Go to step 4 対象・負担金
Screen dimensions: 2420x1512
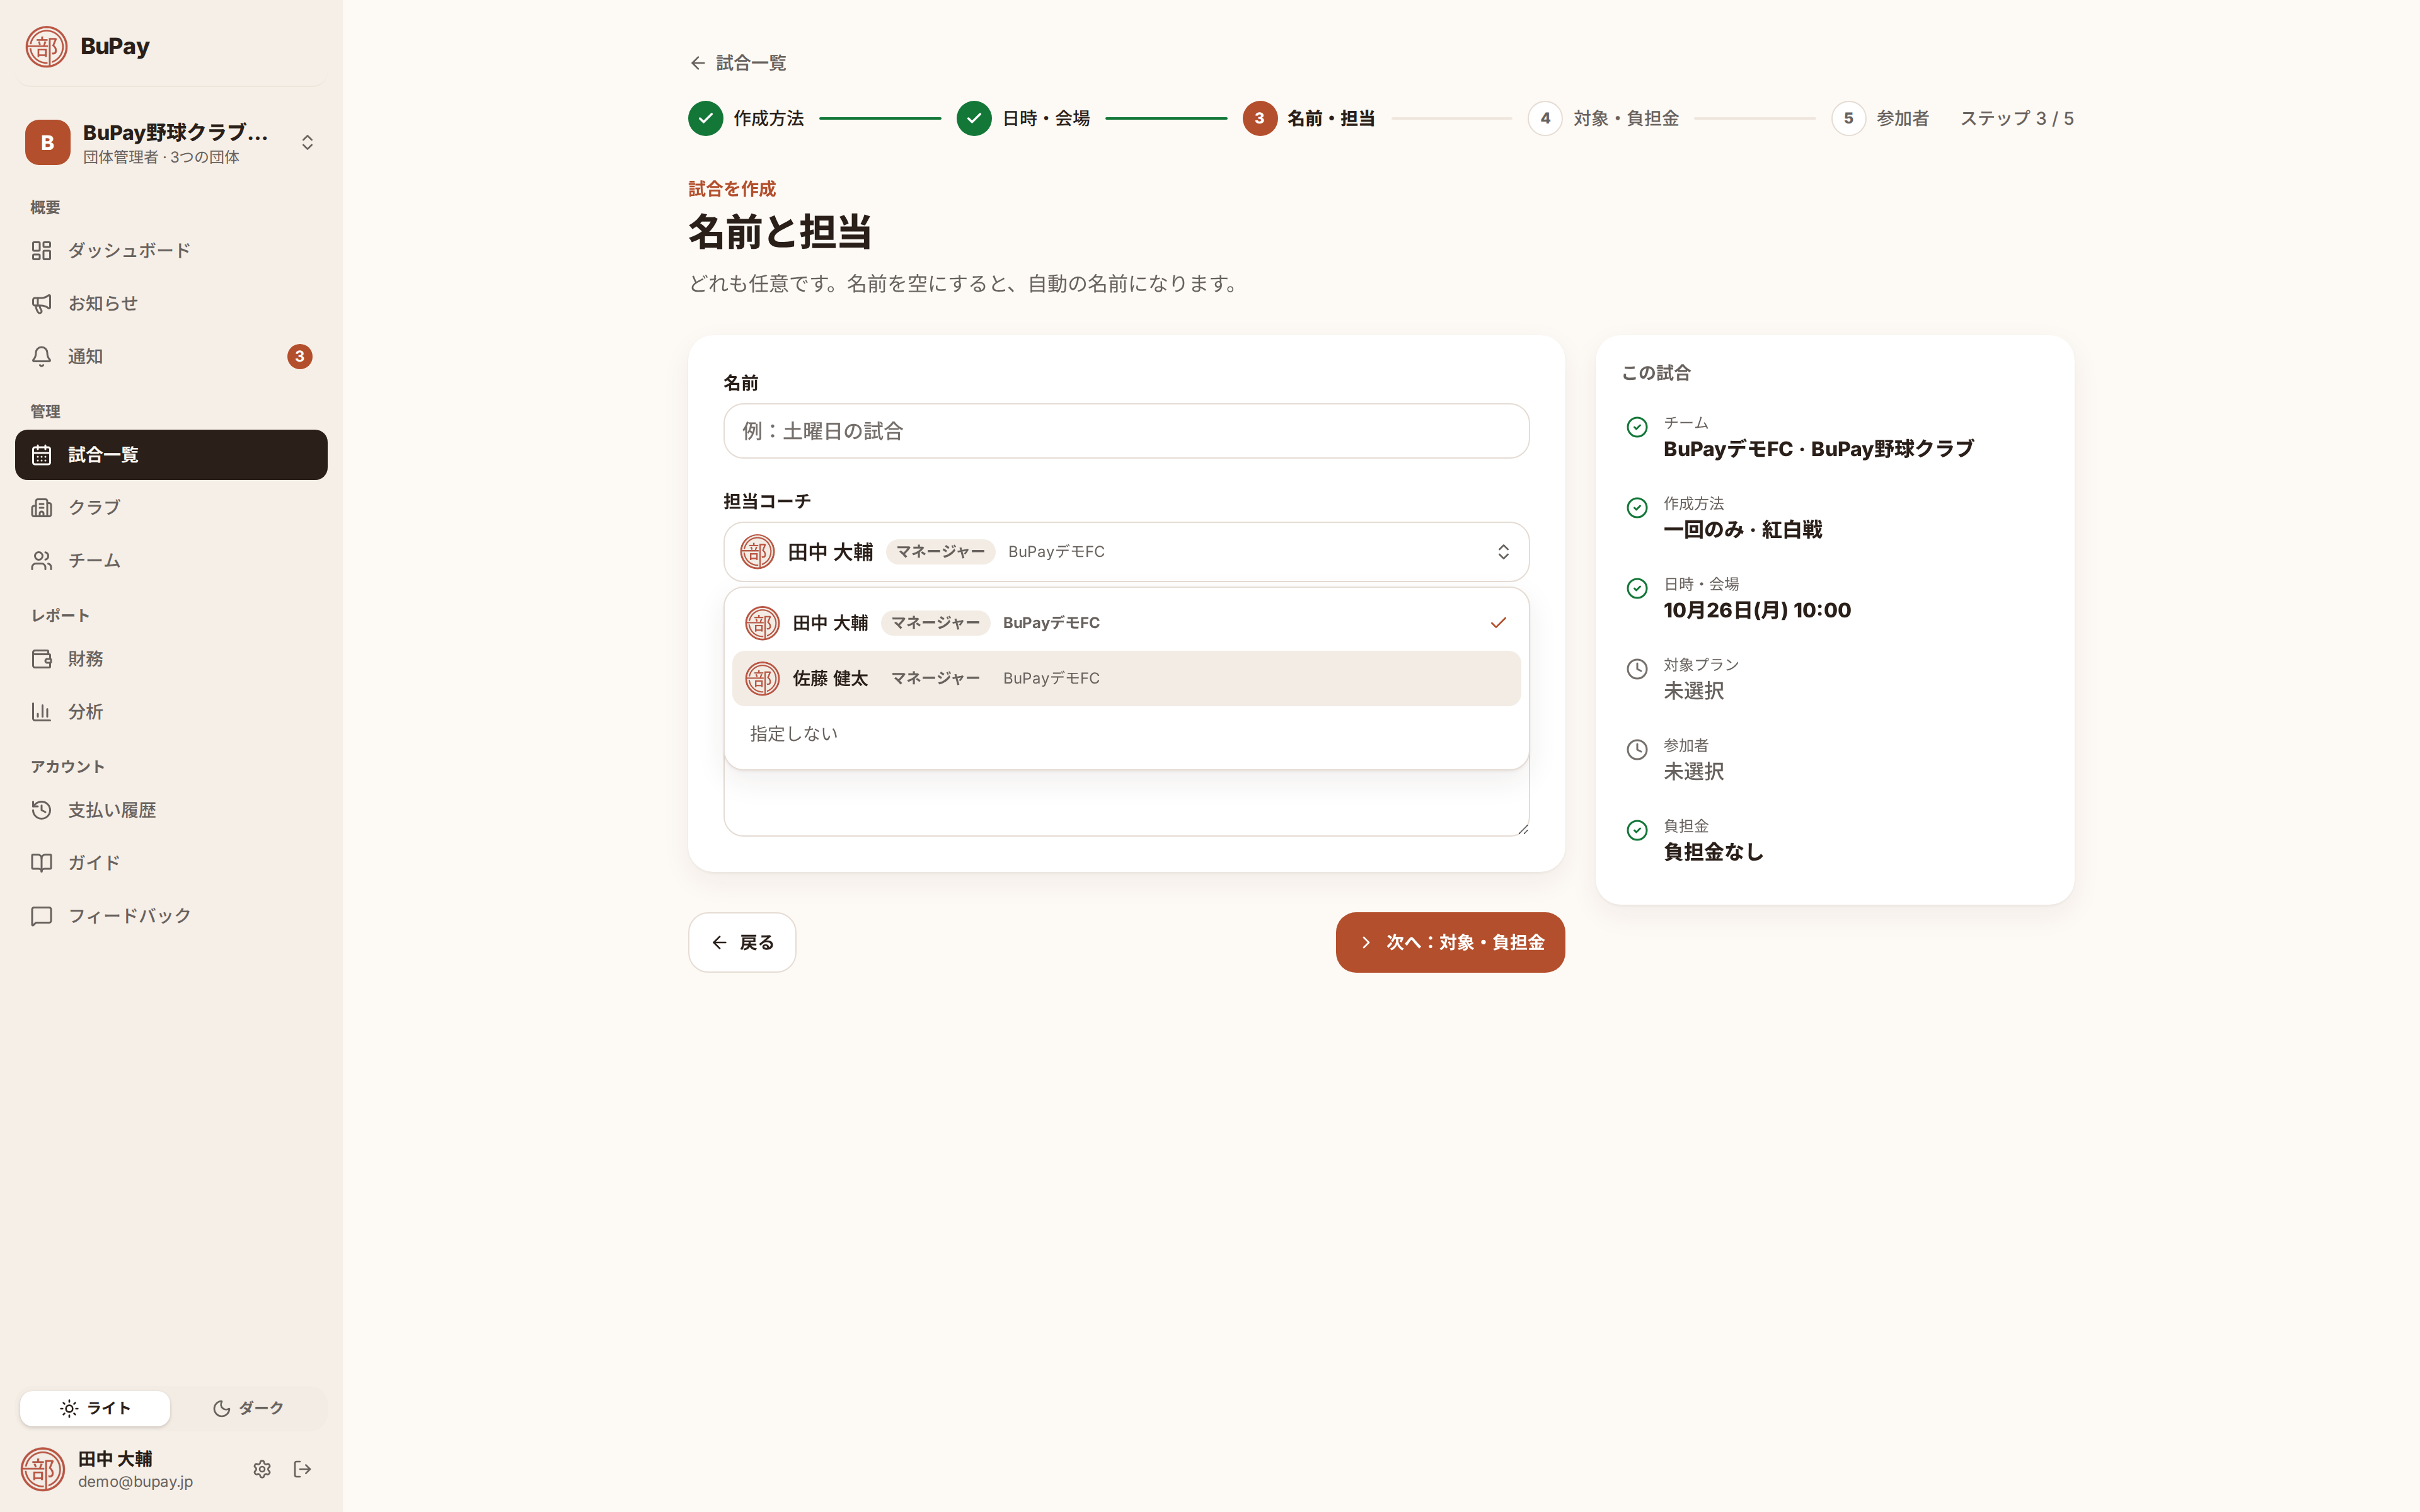coord(1603,118)
